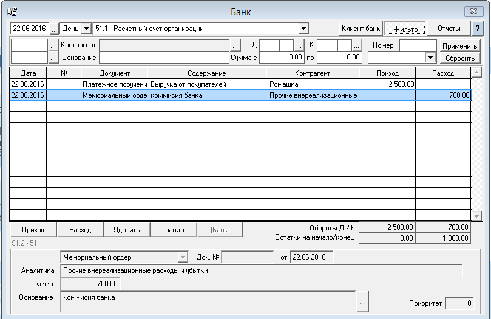Click the 700.00 Расход table cell
The width and height of the screenshot is (491, 319).
(x=443, y=95)
